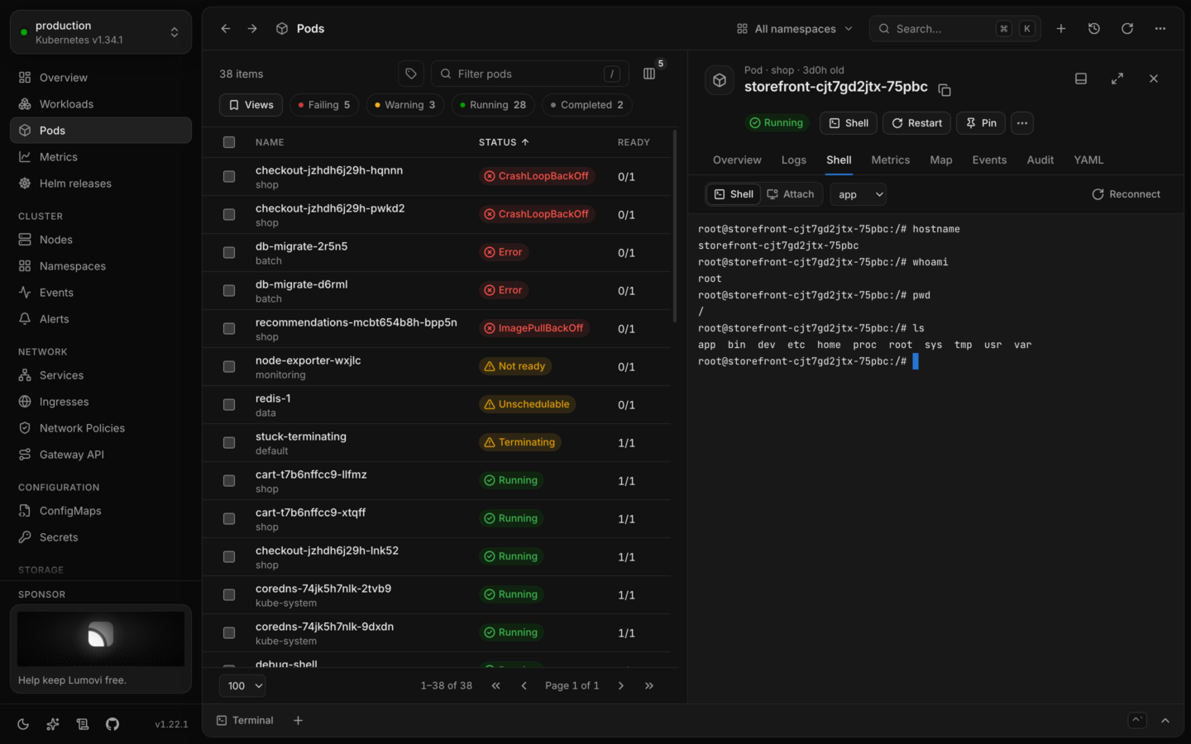The height and width of the screenshot is (744, 1191).
Task: Click the global Search field
Action: 955,29
